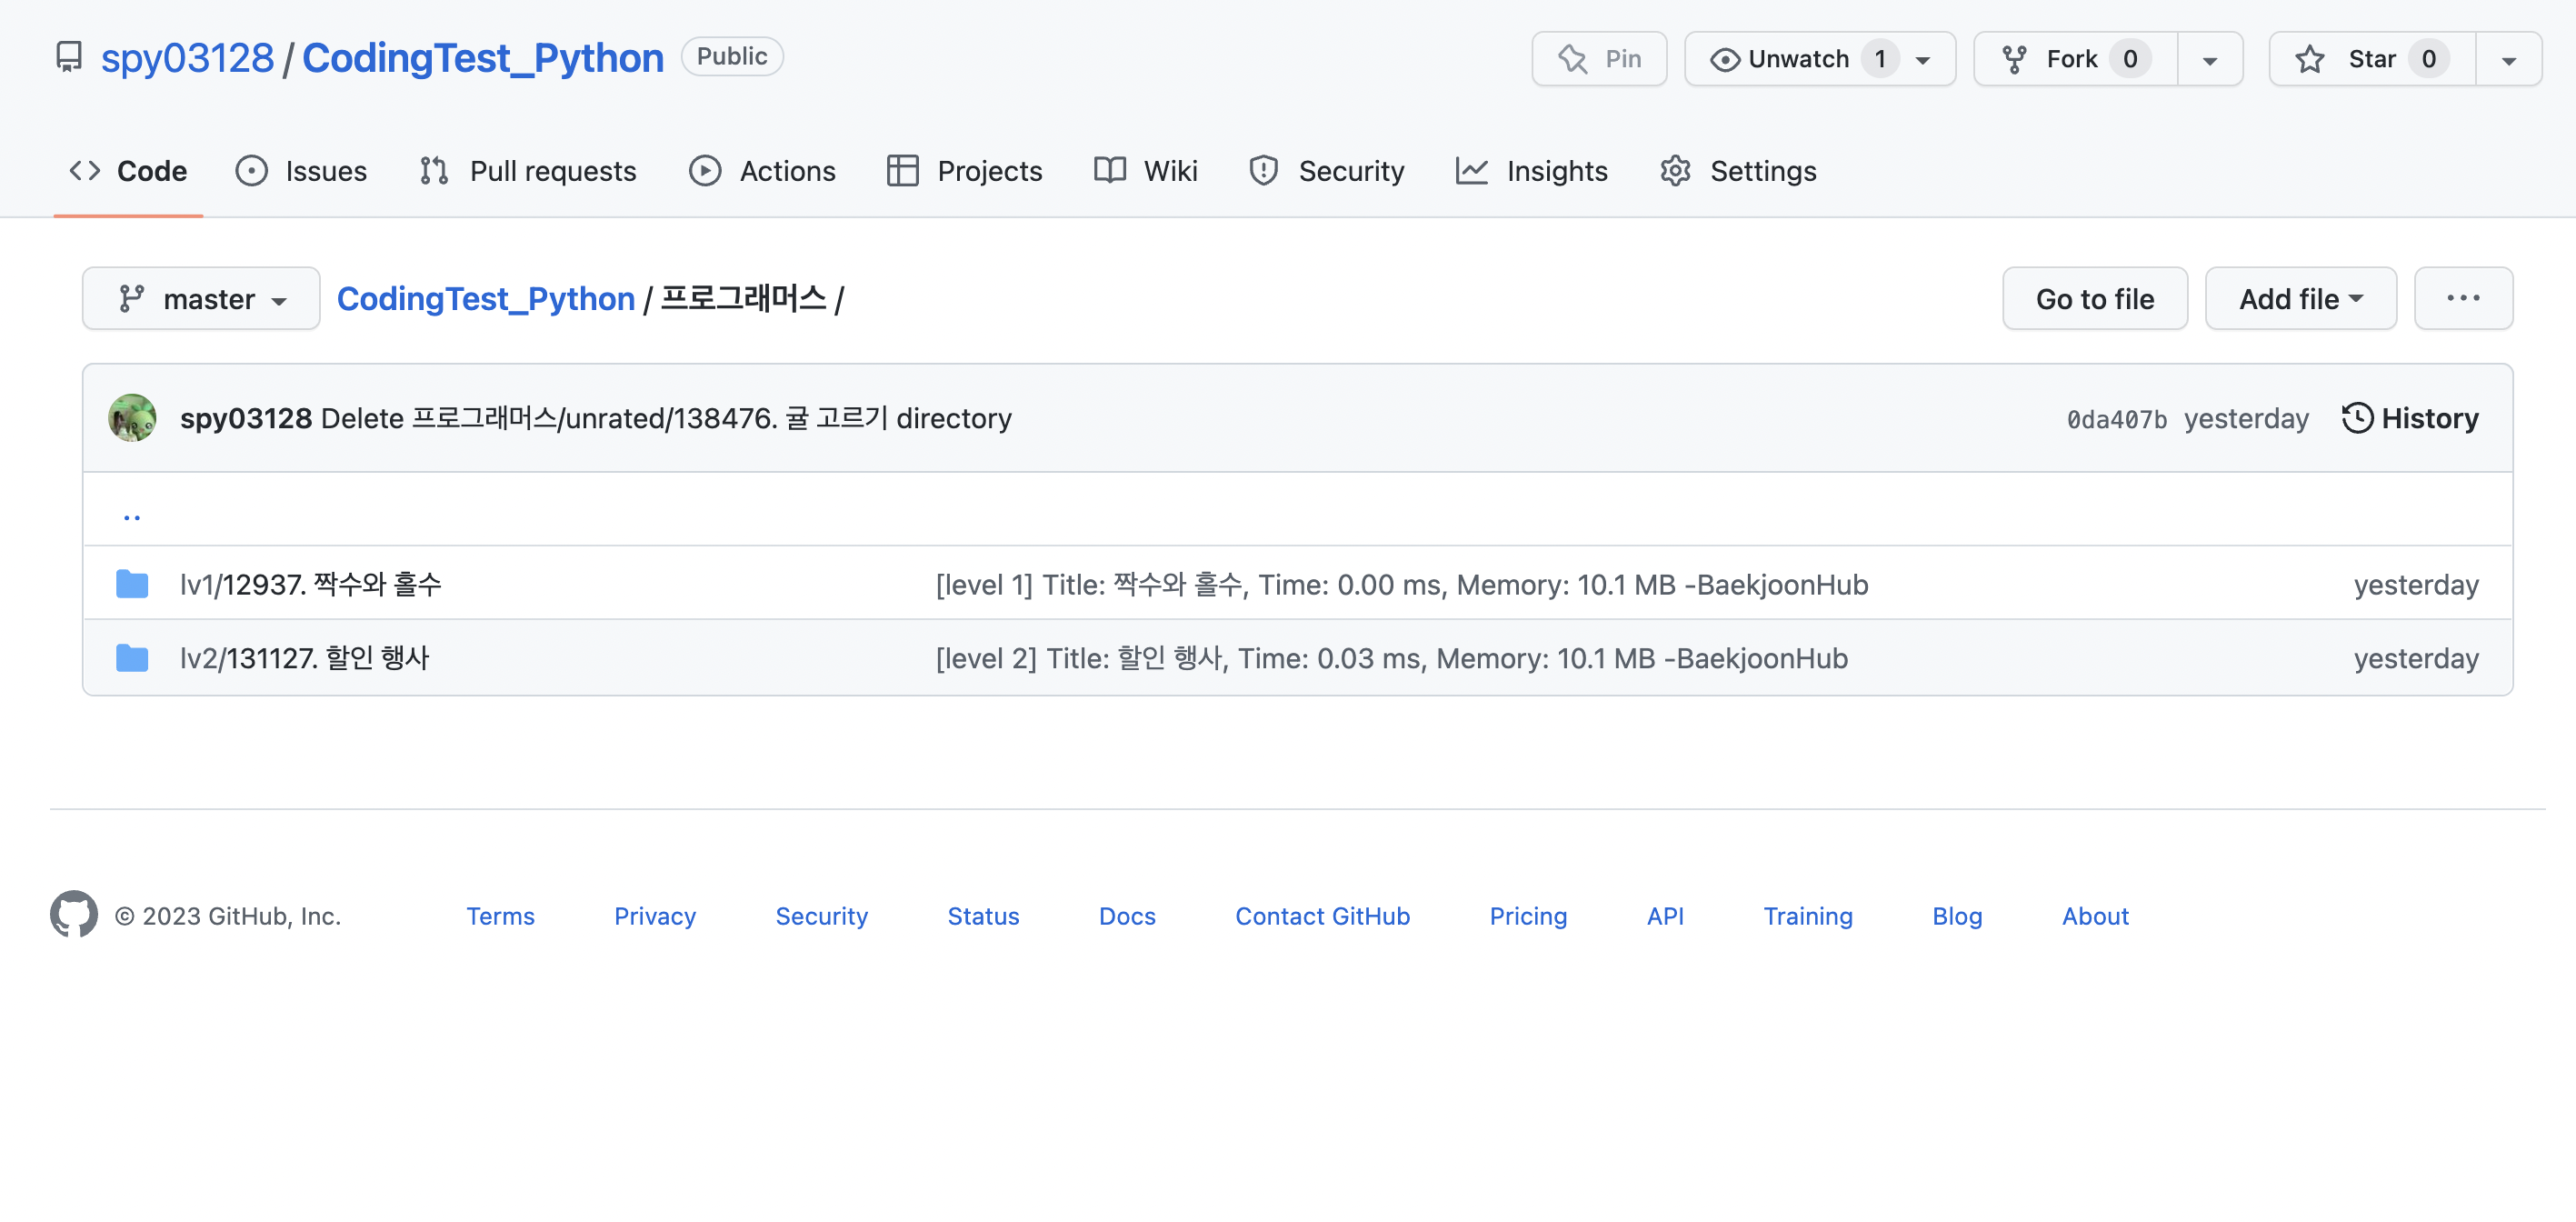Click the Unwatch button
The width and height of the screenshot is (2576, 1222).
(1820, 59)
